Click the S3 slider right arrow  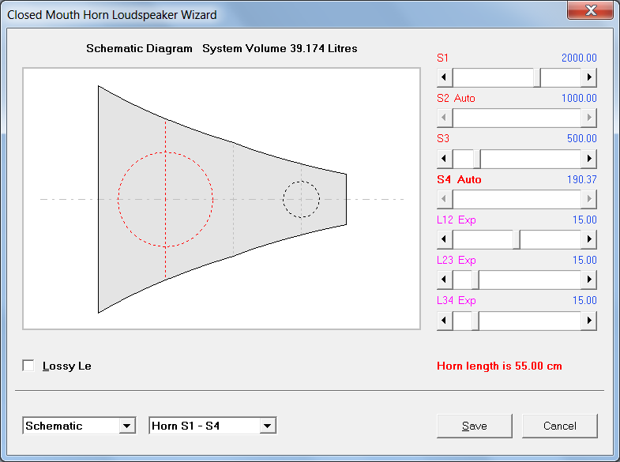tap(588, 159)
